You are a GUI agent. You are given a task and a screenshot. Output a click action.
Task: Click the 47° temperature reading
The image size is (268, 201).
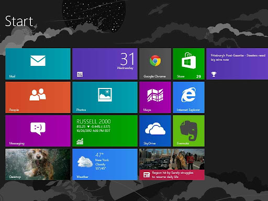tap(99, 155)
